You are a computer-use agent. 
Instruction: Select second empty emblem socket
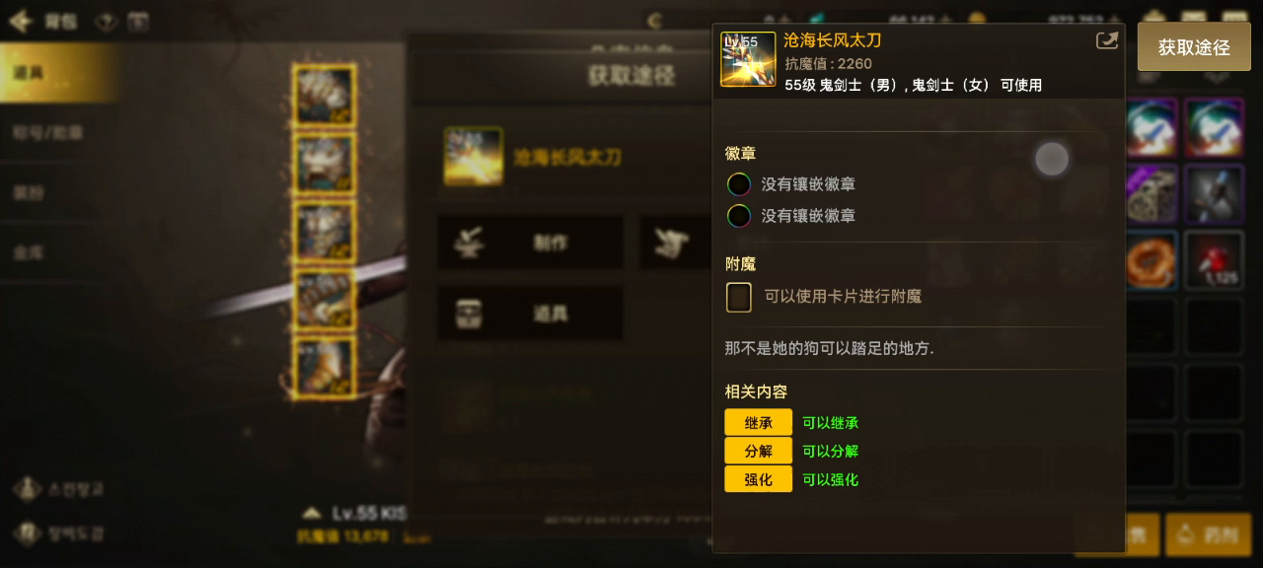[x=739, y=216]
